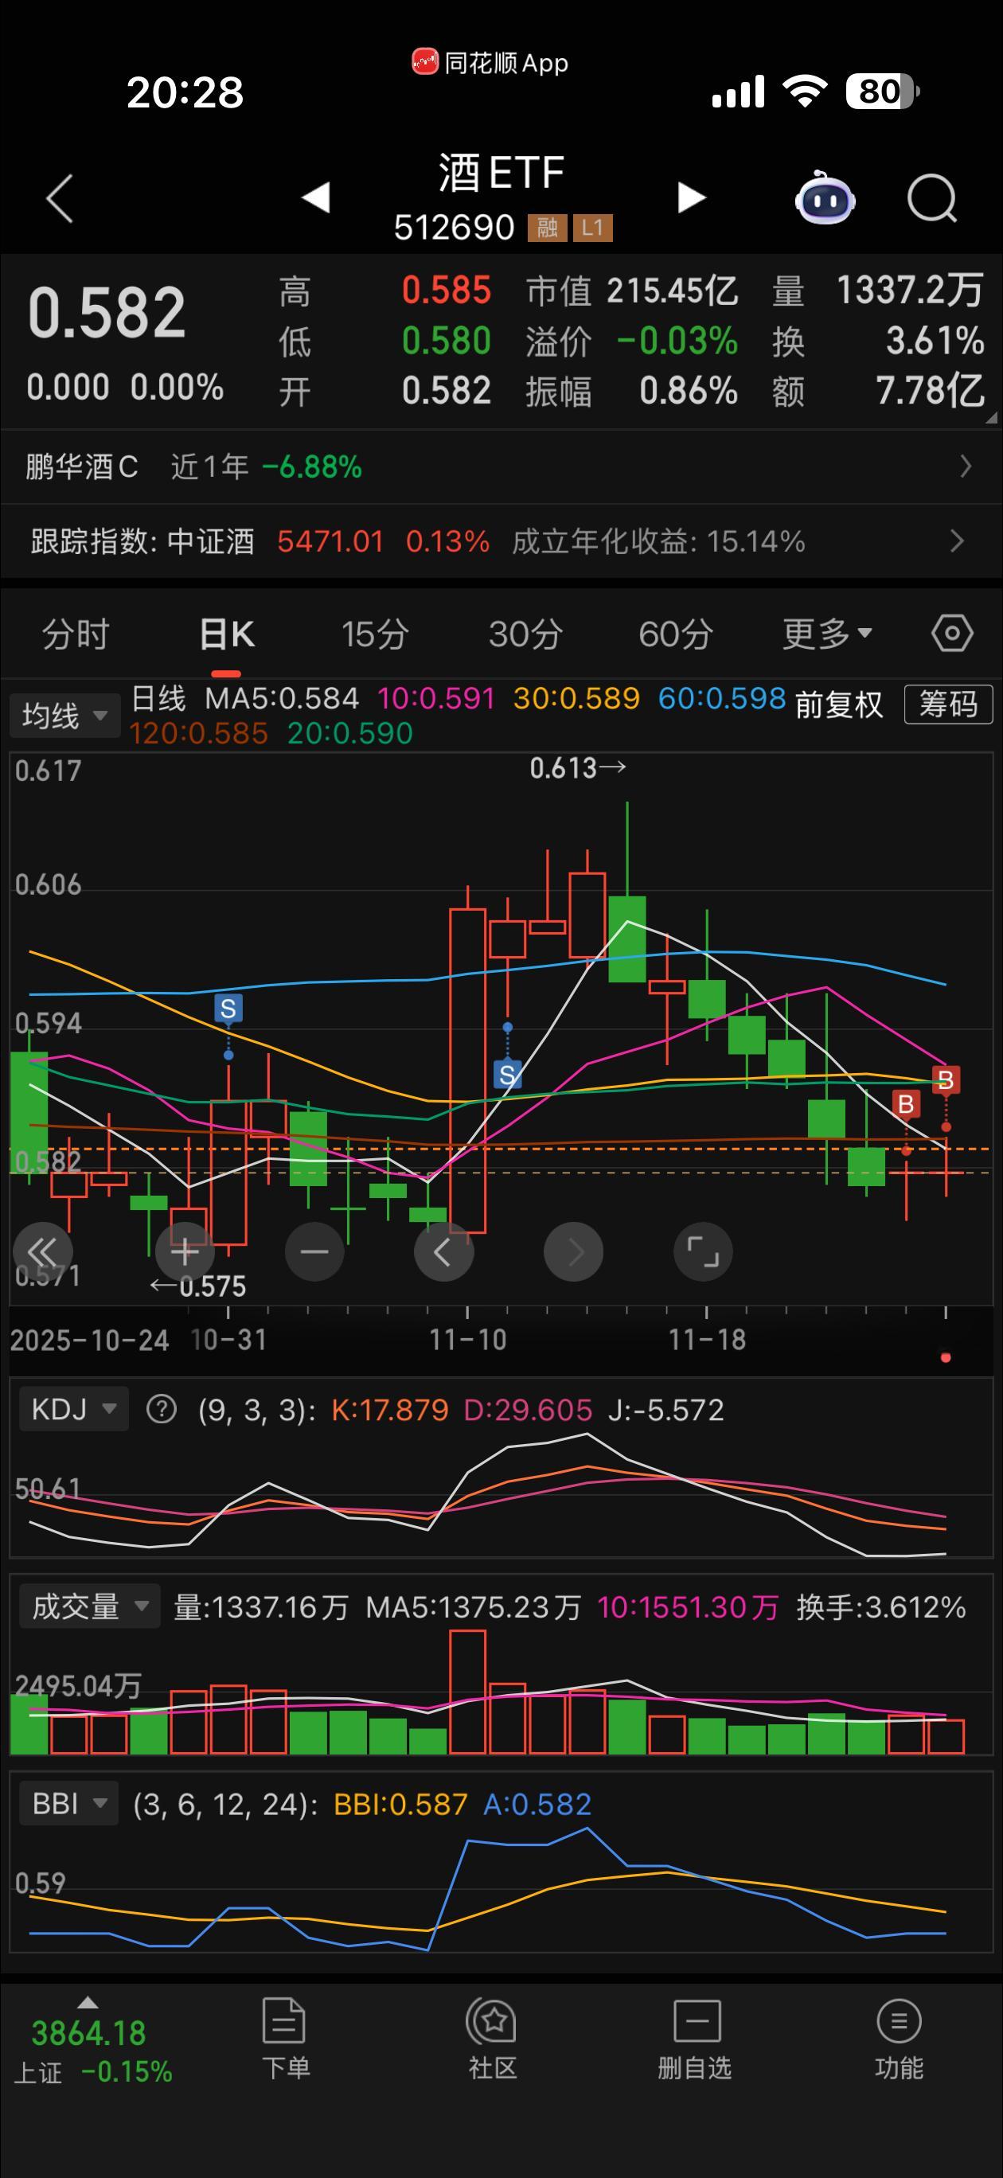Go back using the left chevron arrow

(59, 199)
